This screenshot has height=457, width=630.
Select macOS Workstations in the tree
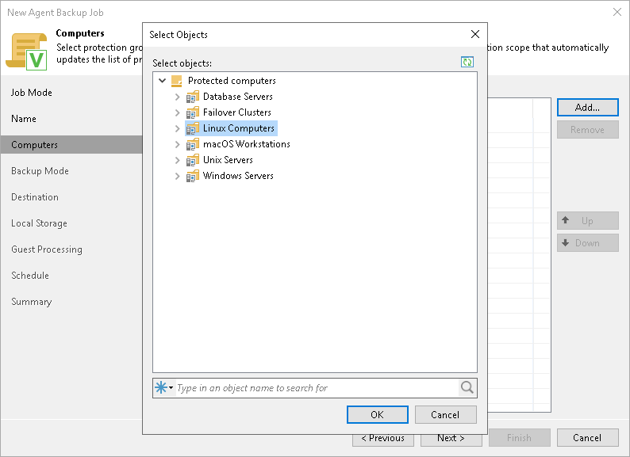[246, 144]
